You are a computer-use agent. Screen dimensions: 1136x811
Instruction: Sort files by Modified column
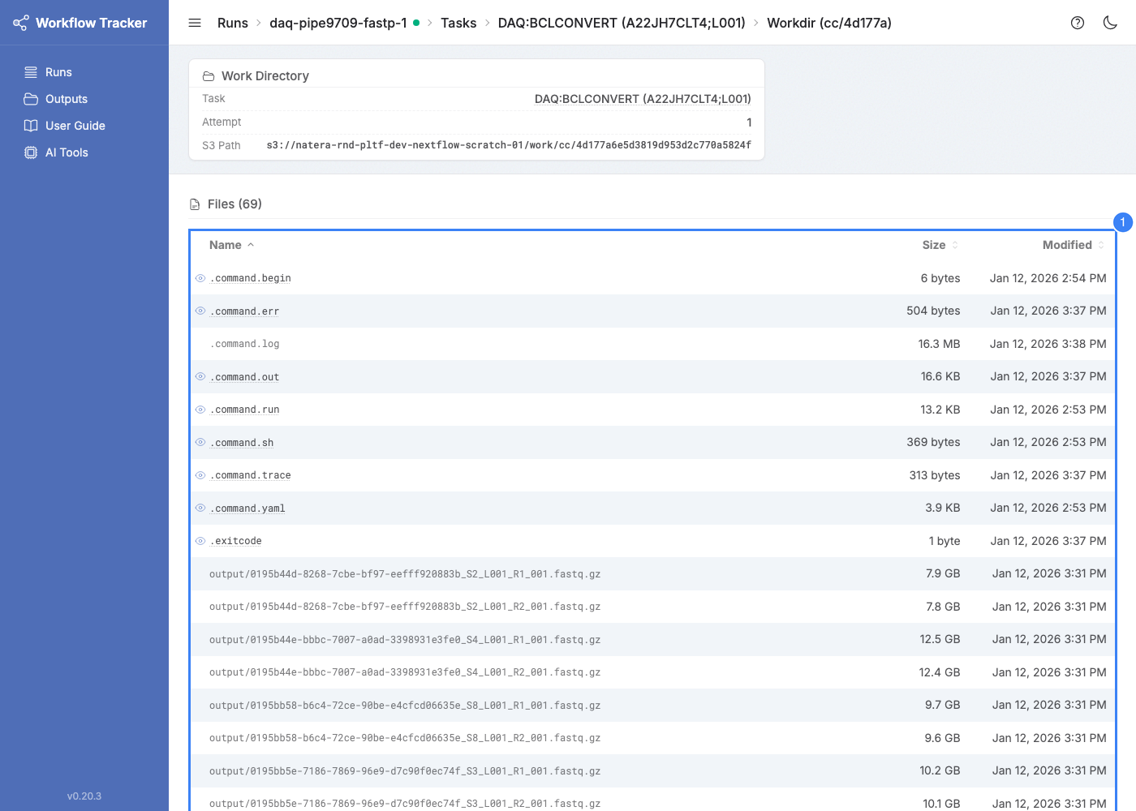pos(1074,245)
